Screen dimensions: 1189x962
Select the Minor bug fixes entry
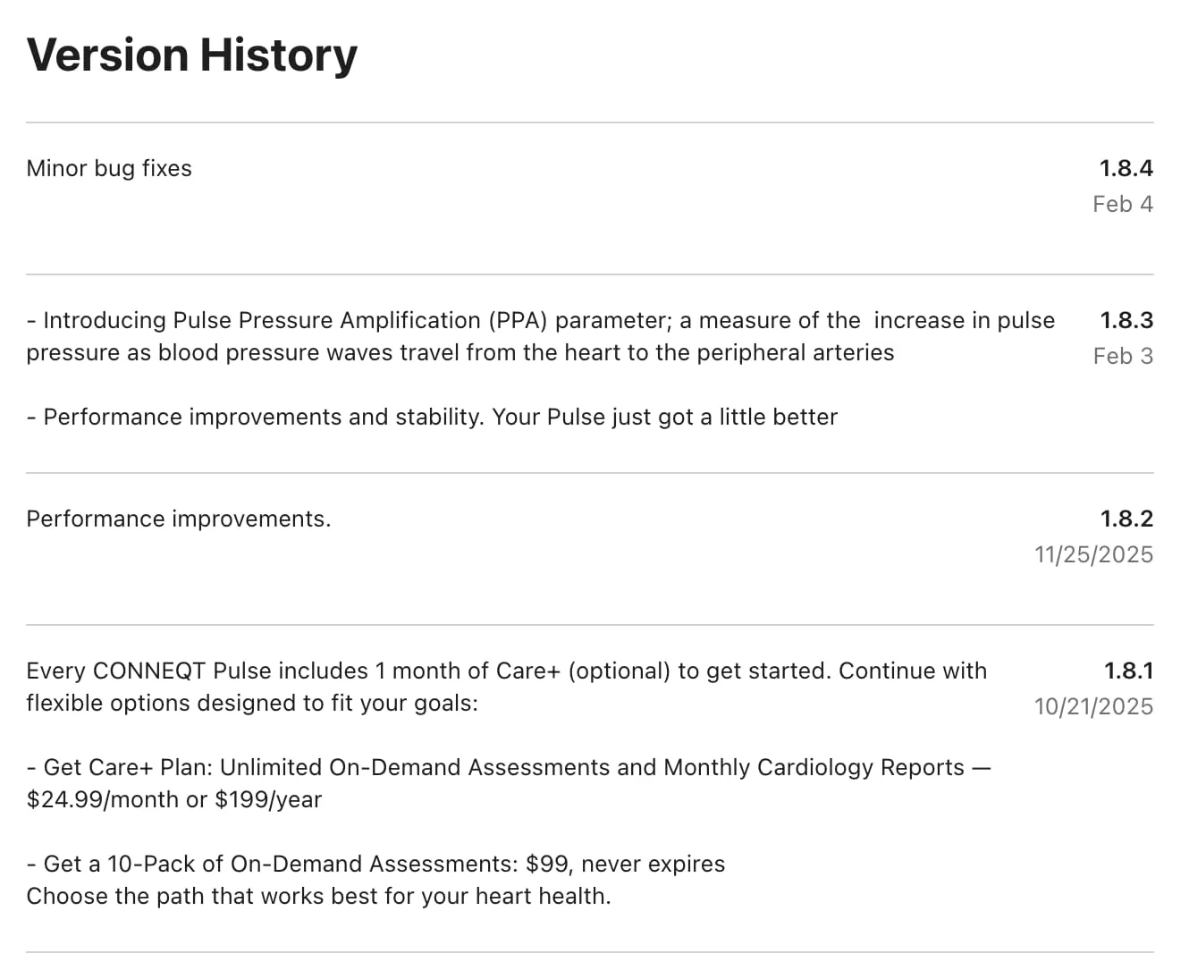(x=109, y=168)
